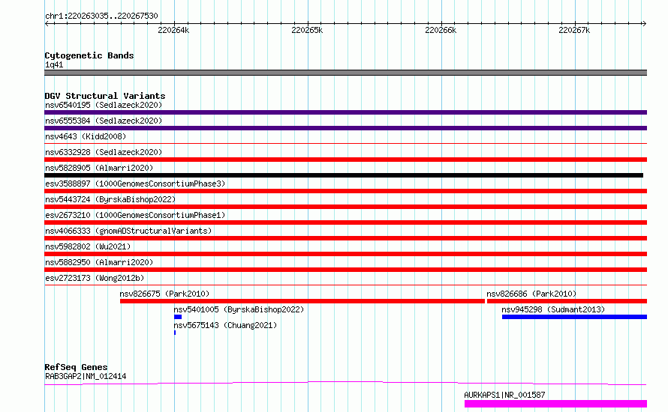This screenshot has height=412, width=668.
Task: Open variant esv3588897 (1000GenomesConsortiumPhase3) label
Action: click(x=135, y=184)
